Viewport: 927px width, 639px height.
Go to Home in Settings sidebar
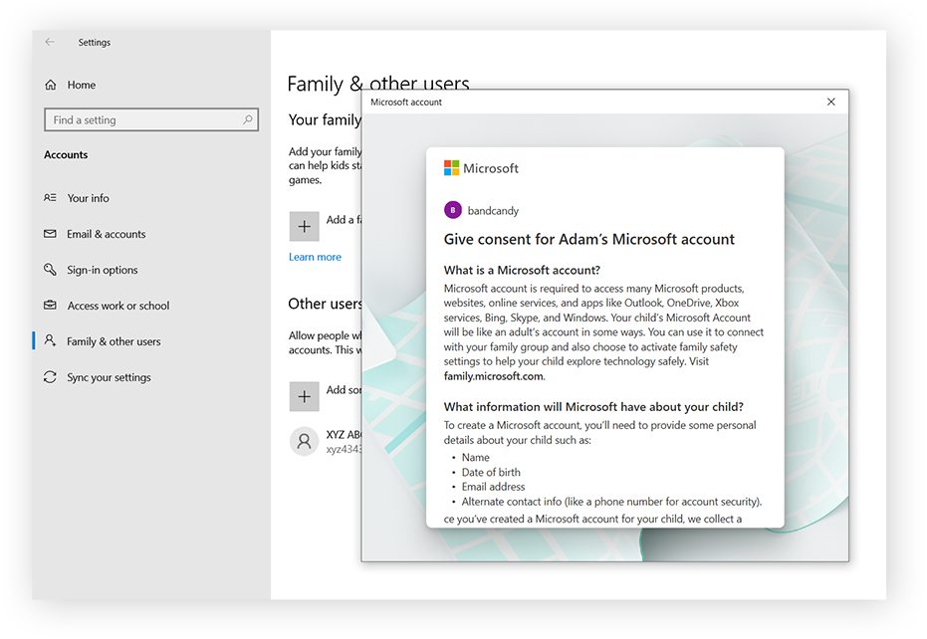click(81, 85)
